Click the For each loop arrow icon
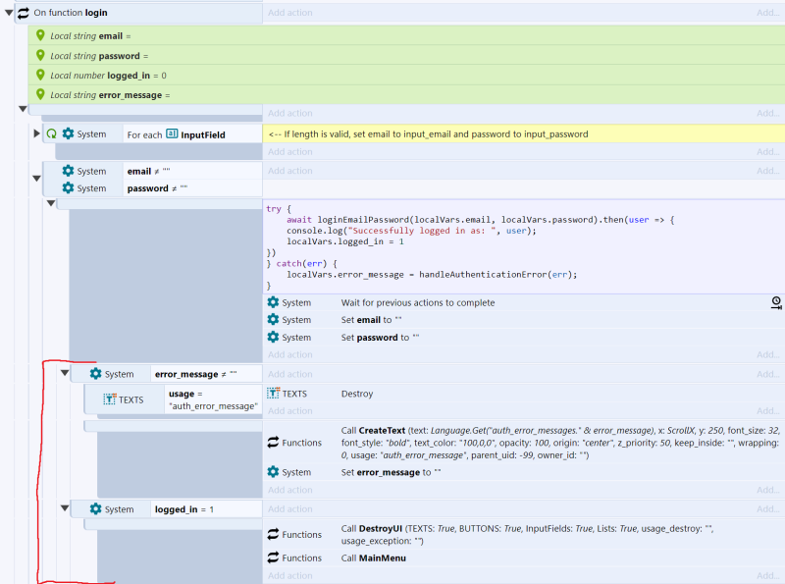Screen dimensions: 785x584 [51, 133]
